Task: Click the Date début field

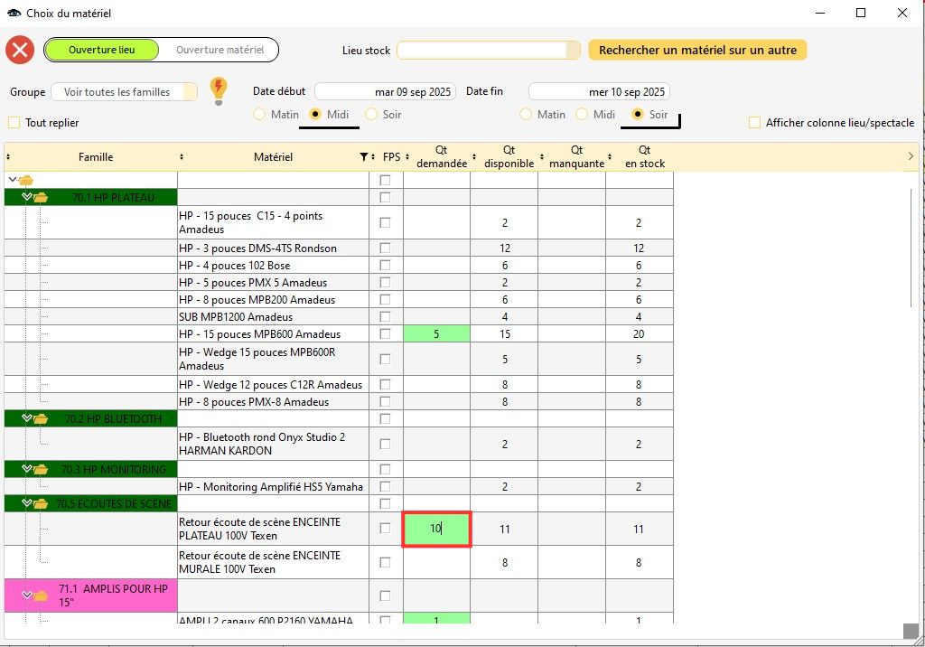Action: pos(385,92)
